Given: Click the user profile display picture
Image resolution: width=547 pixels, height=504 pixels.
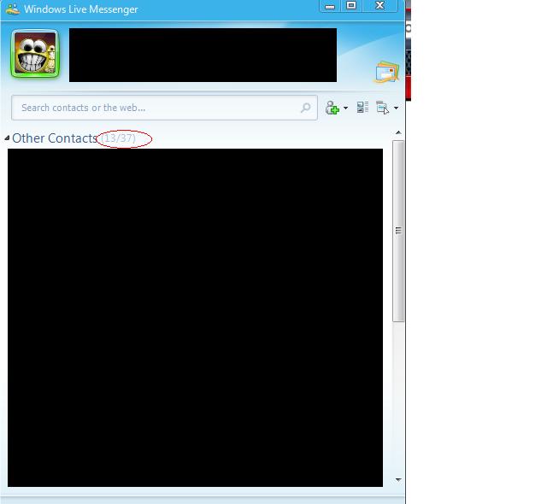Looking at the screenshot, I should [35, 54].
